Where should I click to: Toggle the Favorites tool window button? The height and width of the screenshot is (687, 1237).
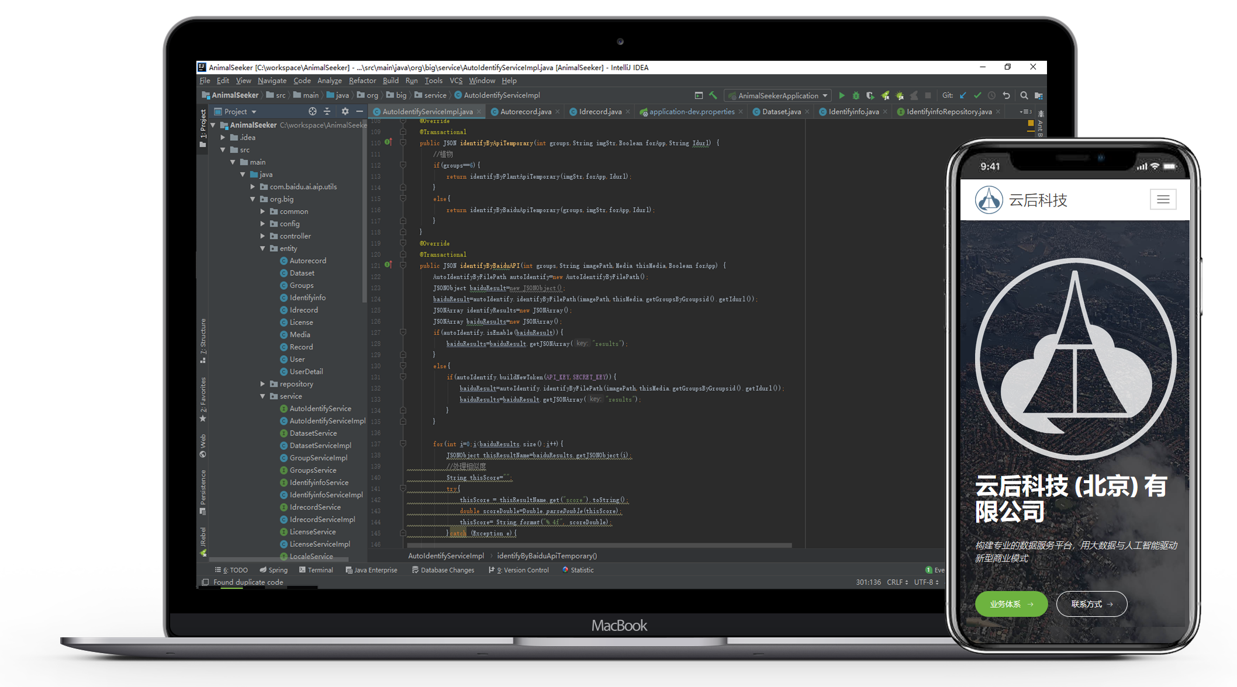[203, 398]
